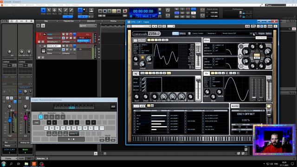This screenshot has width=297, height=167.
Task: Jump to end with fast-forward button
Action: 119,11
